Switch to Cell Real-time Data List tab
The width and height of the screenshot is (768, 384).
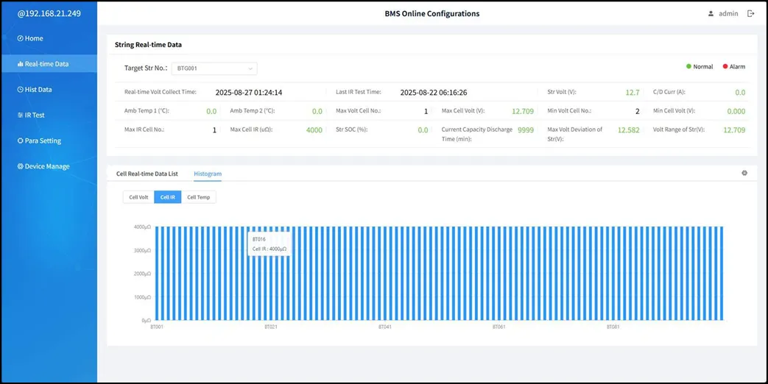tap(147, 174)
